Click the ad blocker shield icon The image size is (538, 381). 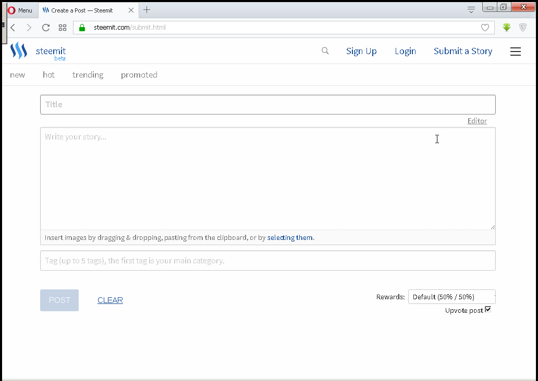coord(523,28)
